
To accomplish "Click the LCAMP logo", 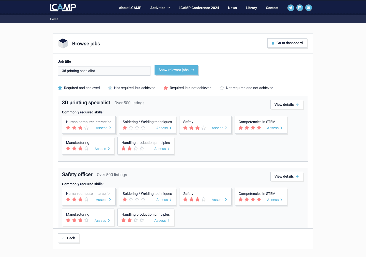I will (x=63, y=8).
